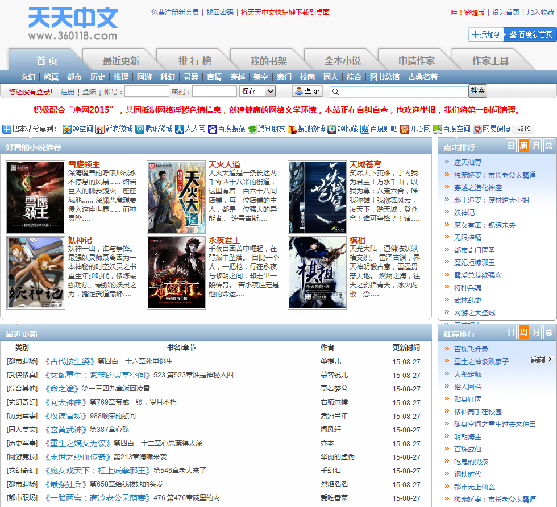
Task: Click the search text box
Action: pos(399,92)
